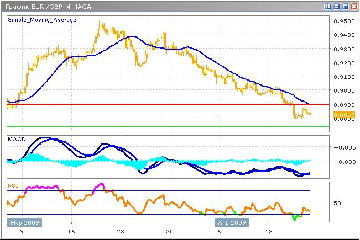Screen dimensions: 360x240
Task: Maximize the EUR/GBP chart window
Action: click(345, 6)
